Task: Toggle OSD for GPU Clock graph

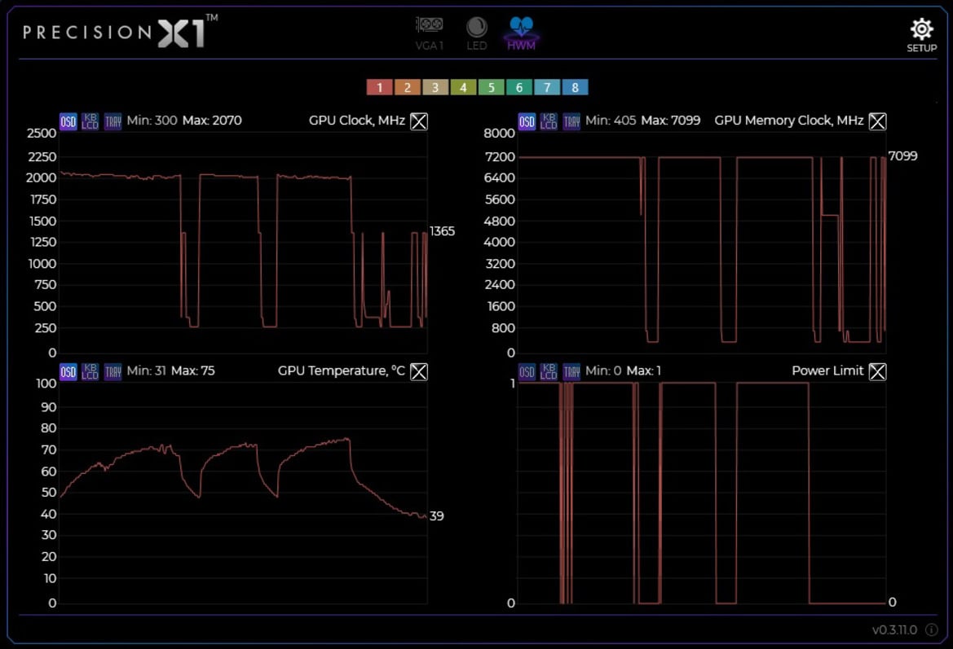Action: (x=68, y=121)
